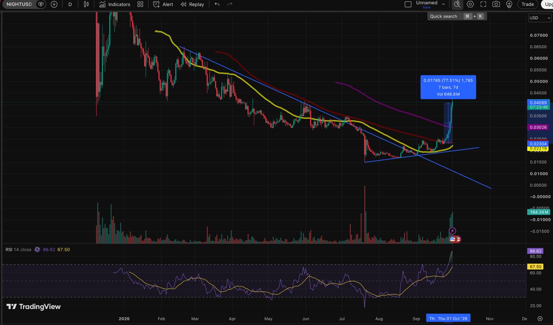Add a symbol with the plus-circle icon
This screenshot has height=325, width=553.
[54, 4]
